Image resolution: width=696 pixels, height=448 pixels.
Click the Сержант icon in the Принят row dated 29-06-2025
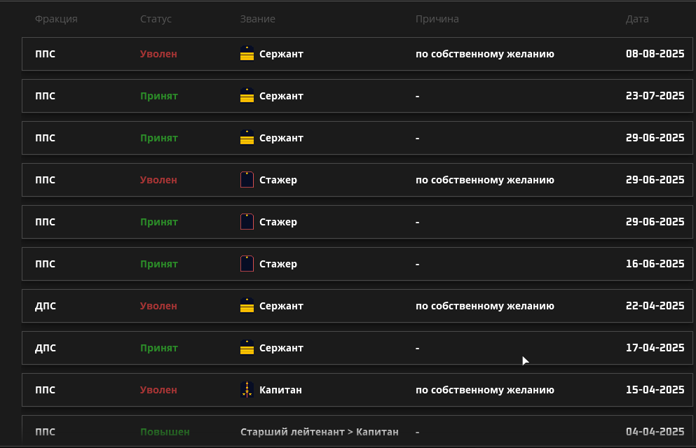point(247,138)
